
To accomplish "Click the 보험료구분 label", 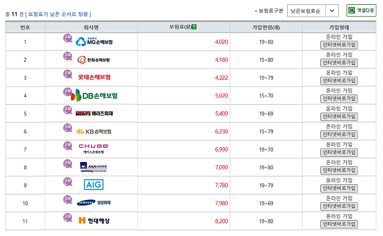I will coord(271,11).
